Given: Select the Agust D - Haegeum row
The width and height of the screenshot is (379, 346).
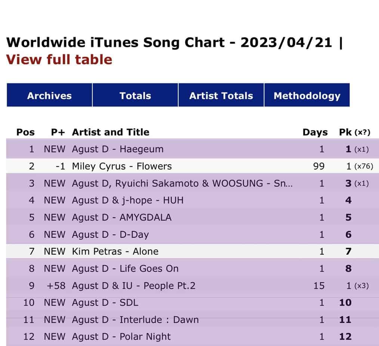Looking at the screenshot, I should coord(118,149).
